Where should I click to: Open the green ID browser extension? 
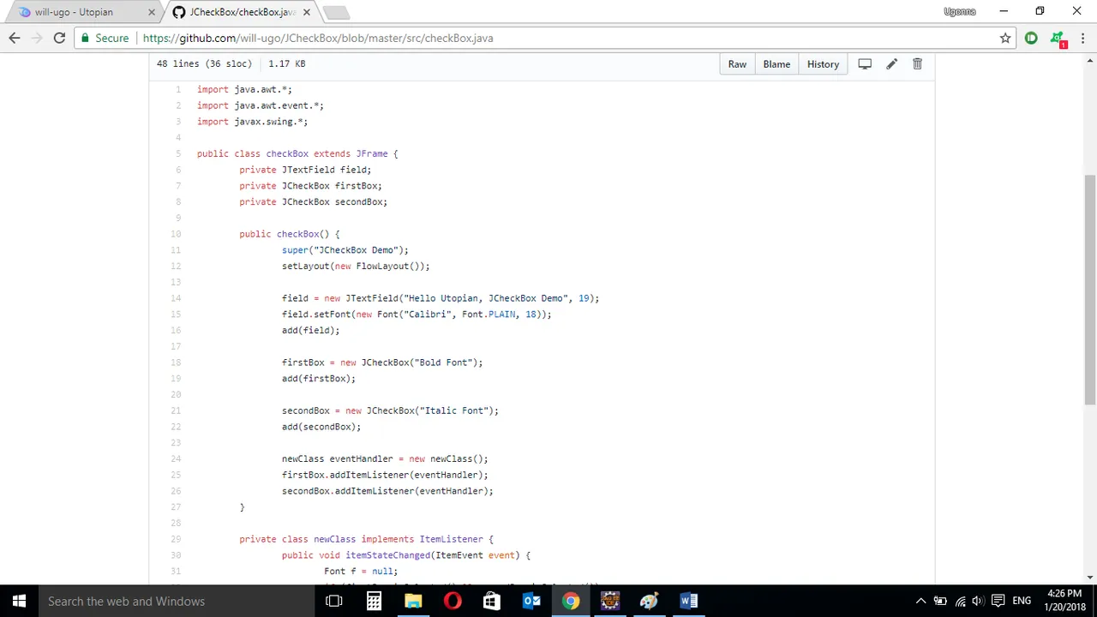click(x=1031, y=38)
